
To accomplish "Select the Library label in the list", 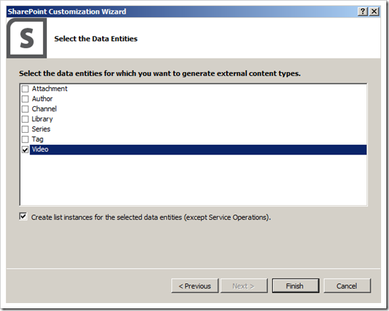I will 42,120.
